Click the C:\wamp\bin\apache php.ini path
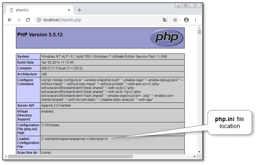This screenshot has height=165, width=257. click(x=74, y=139)
